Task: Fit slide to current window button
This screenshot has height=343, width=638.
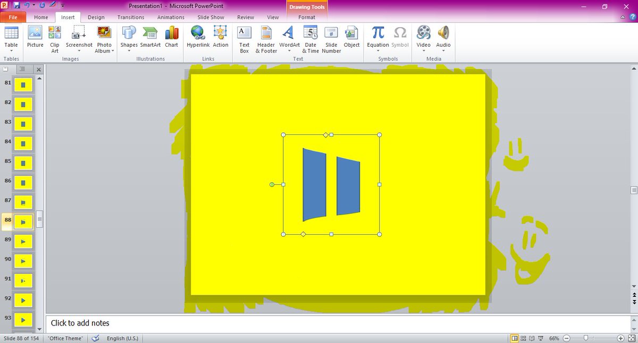Action: (x=631, y=338)
